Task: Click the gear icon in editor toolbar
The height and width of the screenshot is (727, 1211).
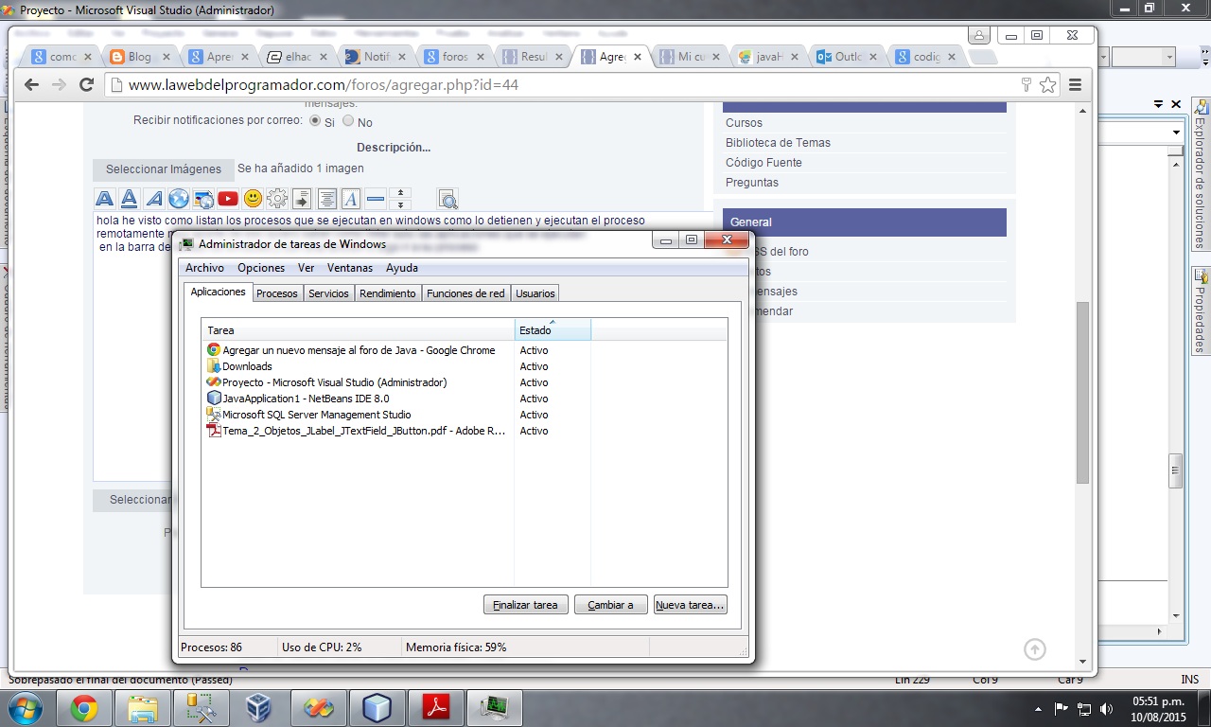Action: 277,199
